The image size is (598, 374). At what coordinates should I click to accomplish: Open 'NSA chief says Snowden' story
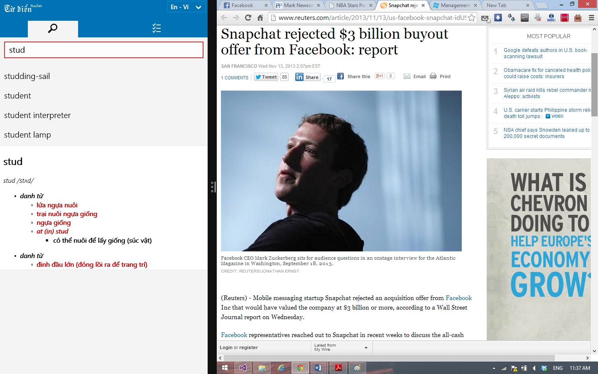tap(547, 133)
